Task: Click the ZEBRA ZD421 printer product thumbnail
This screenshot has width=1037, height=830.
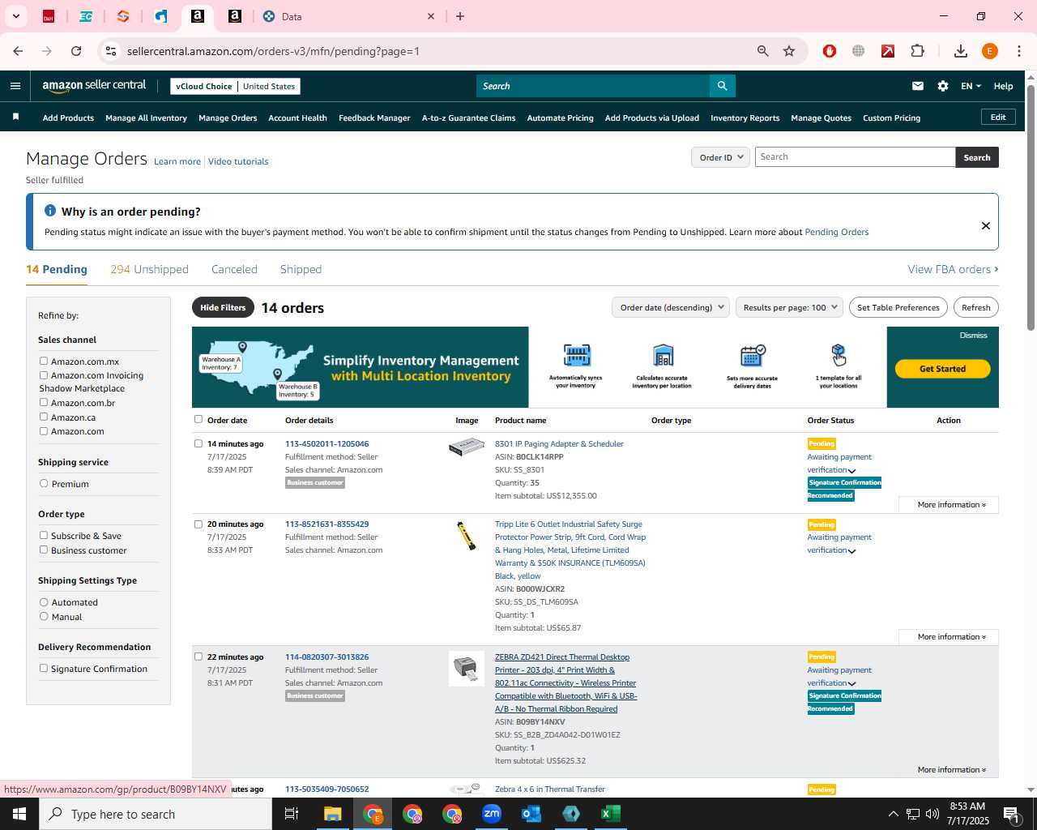Action: tap(466, 669)
